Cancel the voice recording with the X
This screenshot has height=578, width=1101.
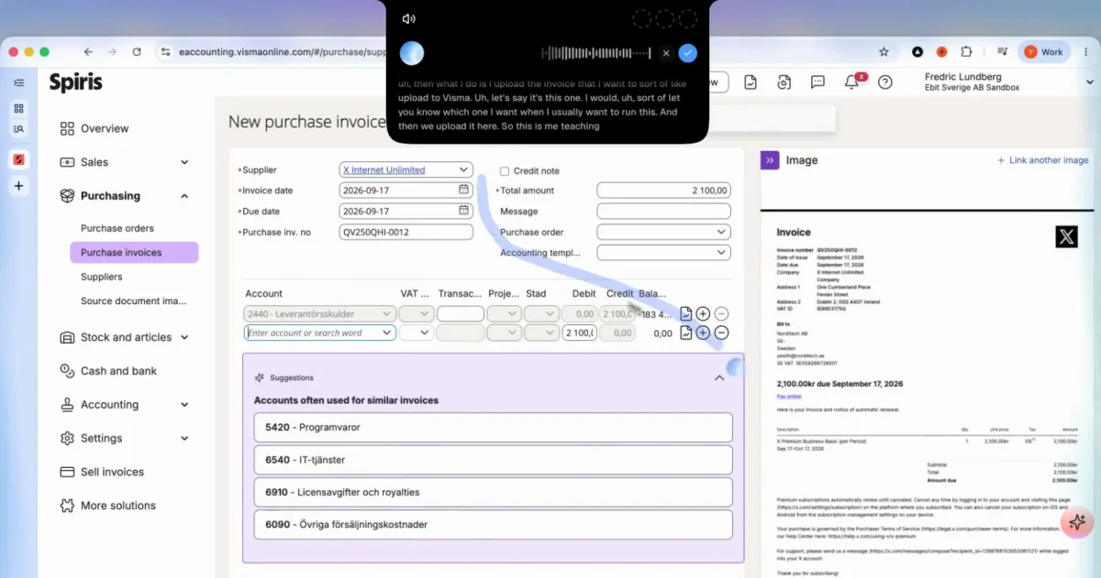coord(666,53)
